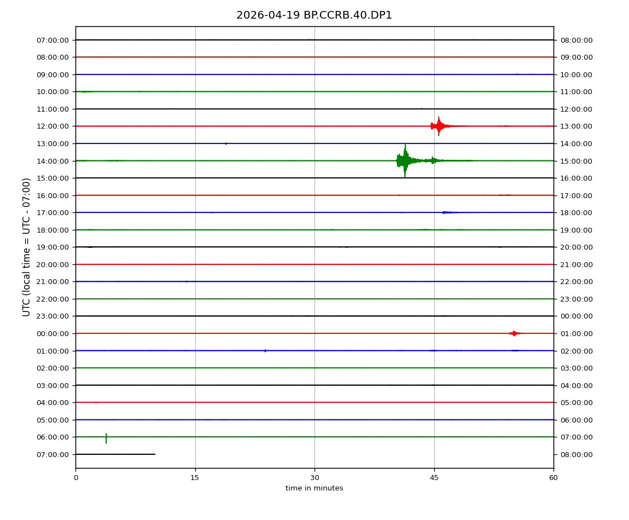Image resolution: width=629 pixels, height=520 pixels.
Task: Select the 23:00:00 label on the left axis
Action: click(x=53, y=316)
